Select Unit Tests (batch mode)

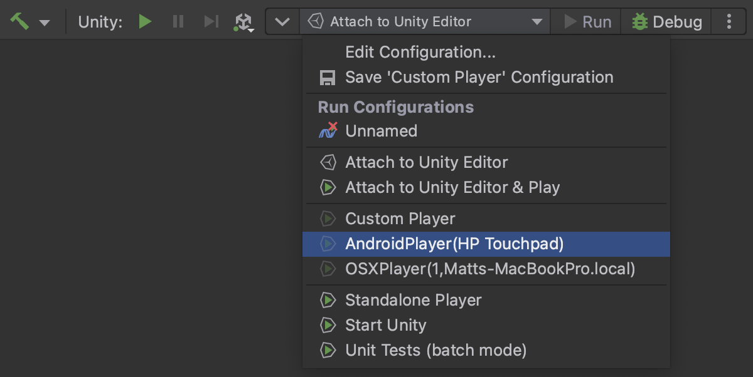[435, 350]
